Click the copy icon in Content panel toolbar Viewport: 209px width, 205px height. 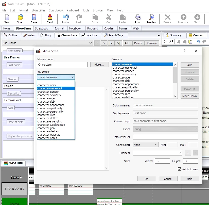[185, 42]
